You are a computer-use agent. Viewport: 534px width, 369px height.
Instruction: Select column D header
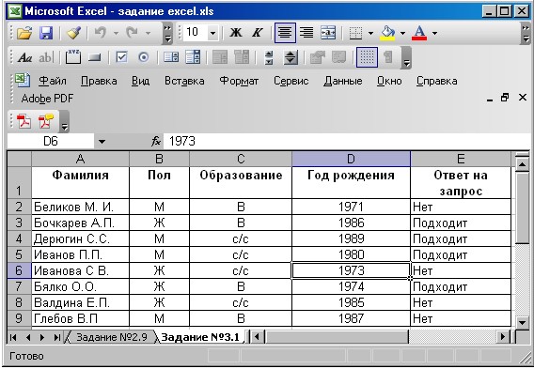click(351, 159)
